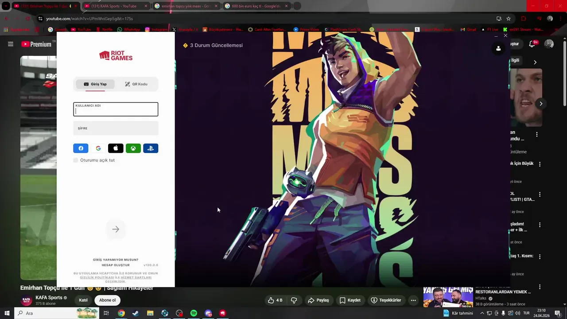Open the WhatsApp bookmark
Image resolution: width=567 pixels, height=319 pixels.
coord(128,30)
